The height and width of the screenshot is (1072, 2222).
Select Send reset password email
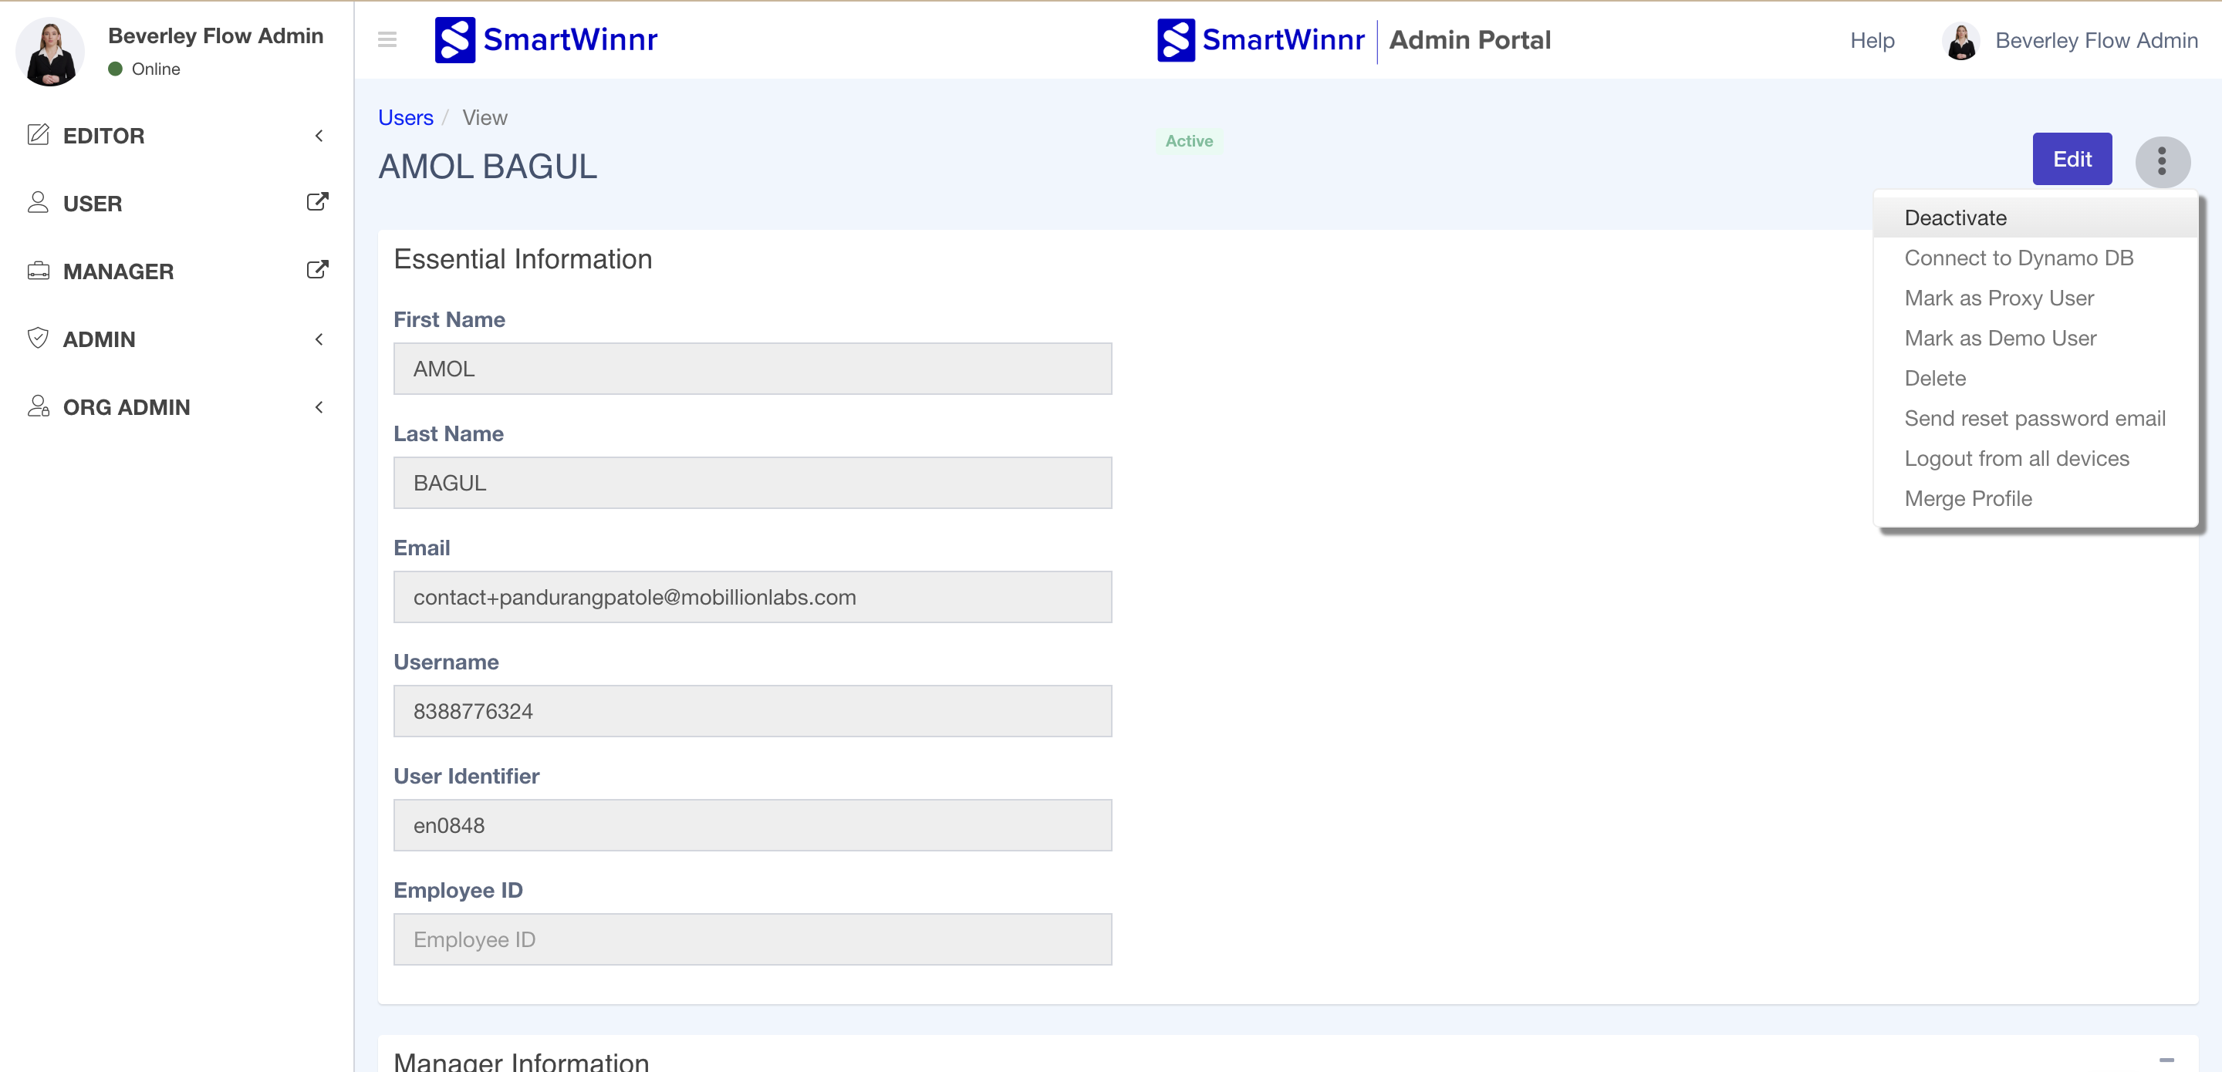click(x=2034, y=418)
